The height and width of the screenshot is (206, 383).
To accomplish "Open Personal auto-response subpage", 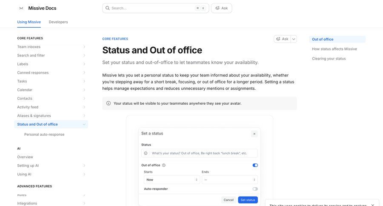I will tap(44, 134).
